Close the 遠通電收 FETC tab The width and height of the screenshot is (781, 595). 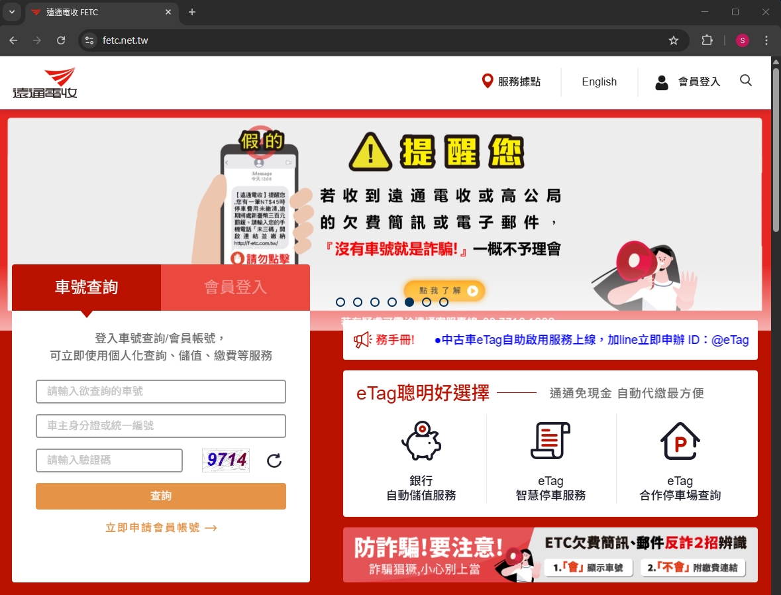coord(168,12)
